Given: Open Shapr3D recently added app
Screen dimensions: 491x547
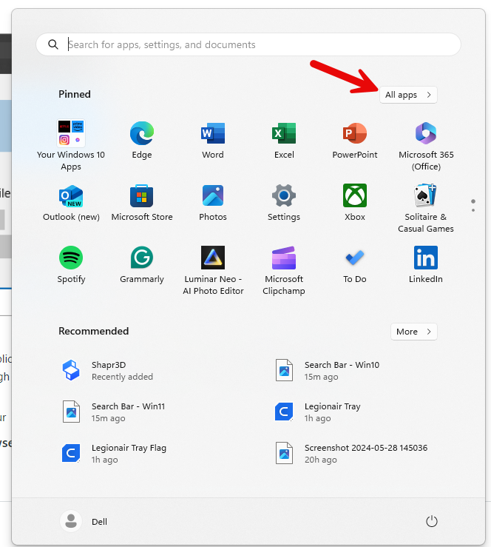Looking at the screenshot, I should pos(107,371).
